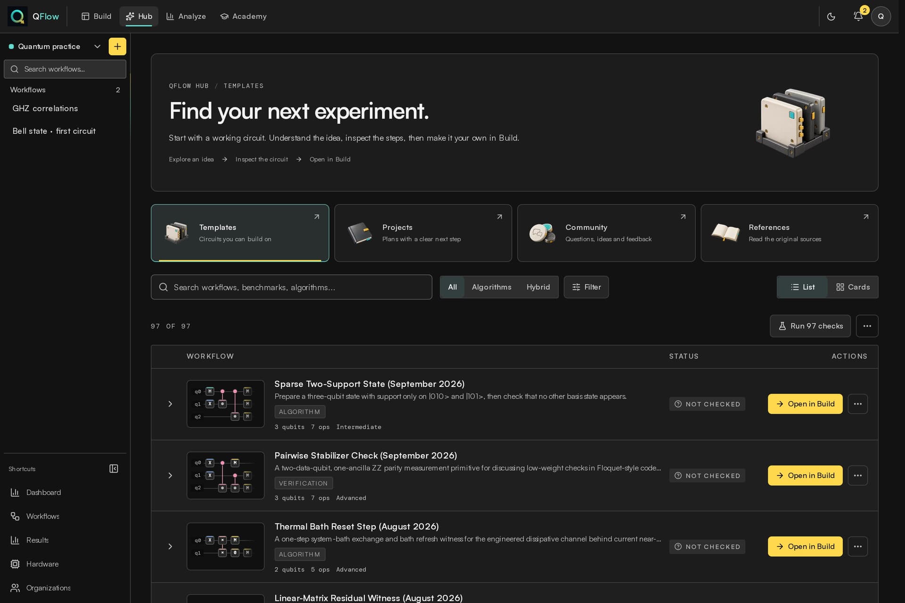
Task: Open GHZ correlations workflow
Action: coord(45,109)
